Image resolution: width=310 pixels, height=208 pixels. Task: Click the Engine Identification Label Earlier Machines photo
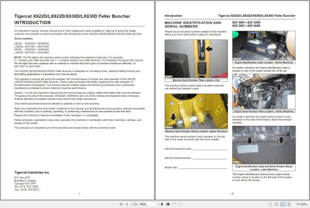point(264,46)
